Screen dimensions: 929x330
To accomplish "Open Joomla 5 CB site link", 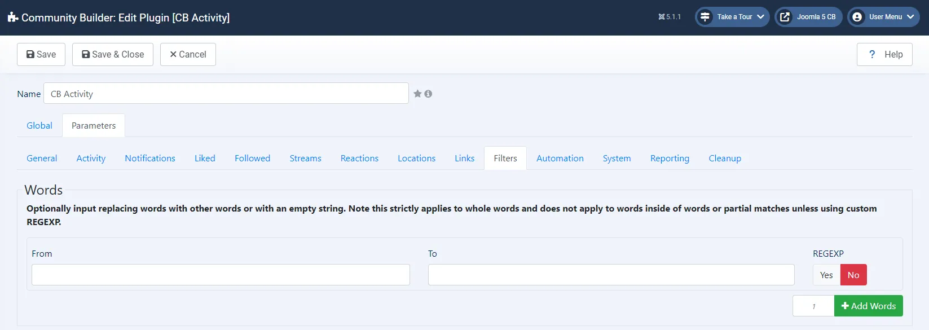I will click(808, 17).
